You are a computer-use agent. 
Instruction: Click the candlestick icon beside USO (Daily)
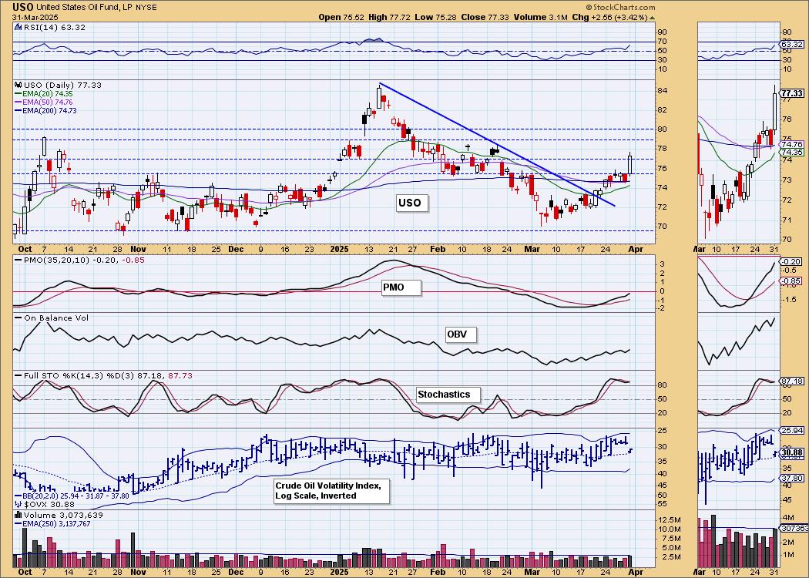(x=18, y=85)
